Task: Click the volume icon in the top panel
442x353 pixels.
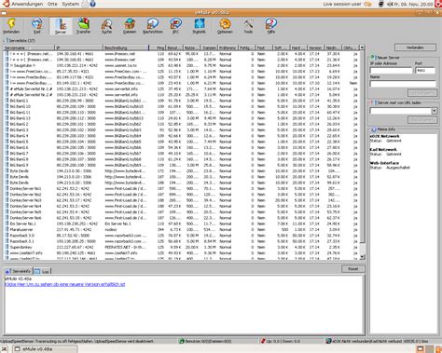Action: (x=391, y=4)
